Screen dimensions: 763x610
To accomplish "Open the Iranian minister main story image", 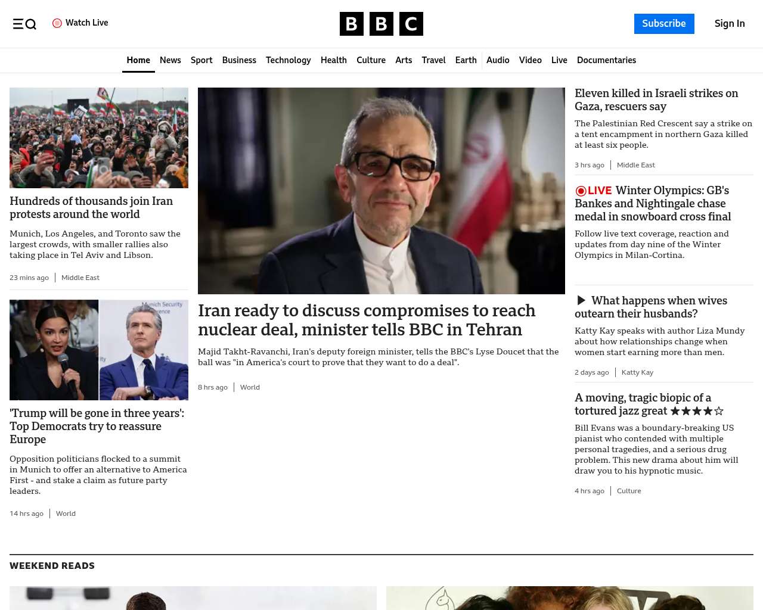I will [x=381, y=191].
